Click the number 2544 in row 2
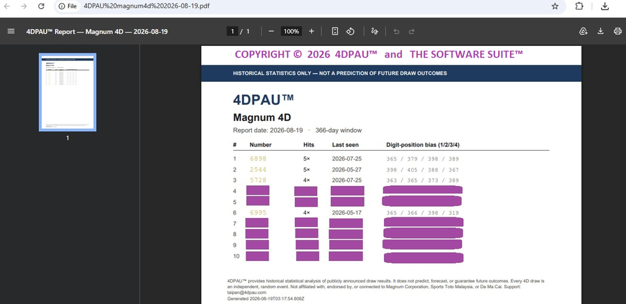The width and height of the screenshot is (626, 304). click(258, 170)
